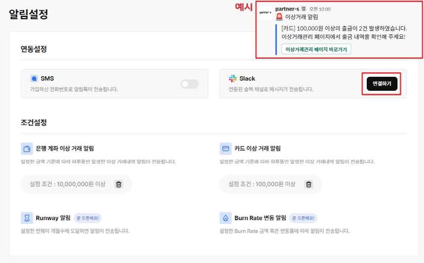Click the partner-s sender name in example

[287, 9]
